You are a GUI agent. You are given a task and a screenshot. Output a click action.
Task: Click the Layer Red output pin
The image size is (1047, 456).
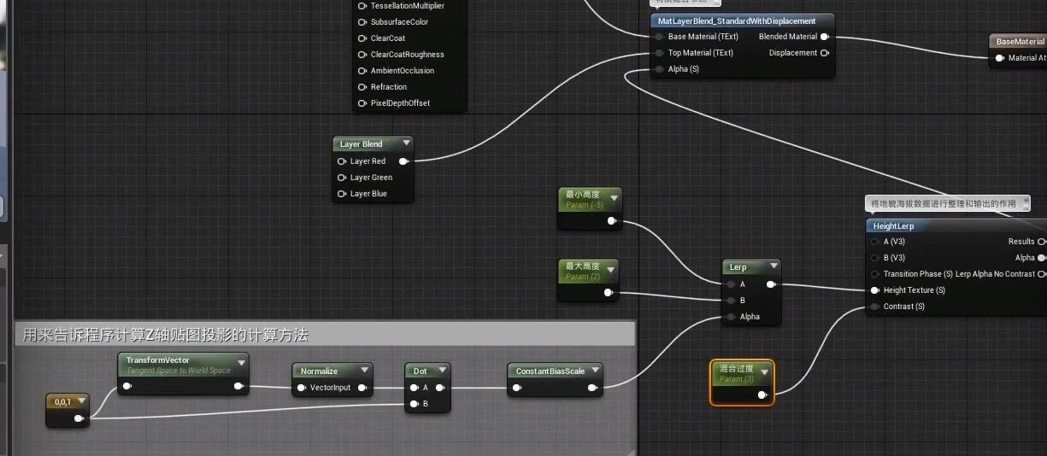tap(403, 161)
